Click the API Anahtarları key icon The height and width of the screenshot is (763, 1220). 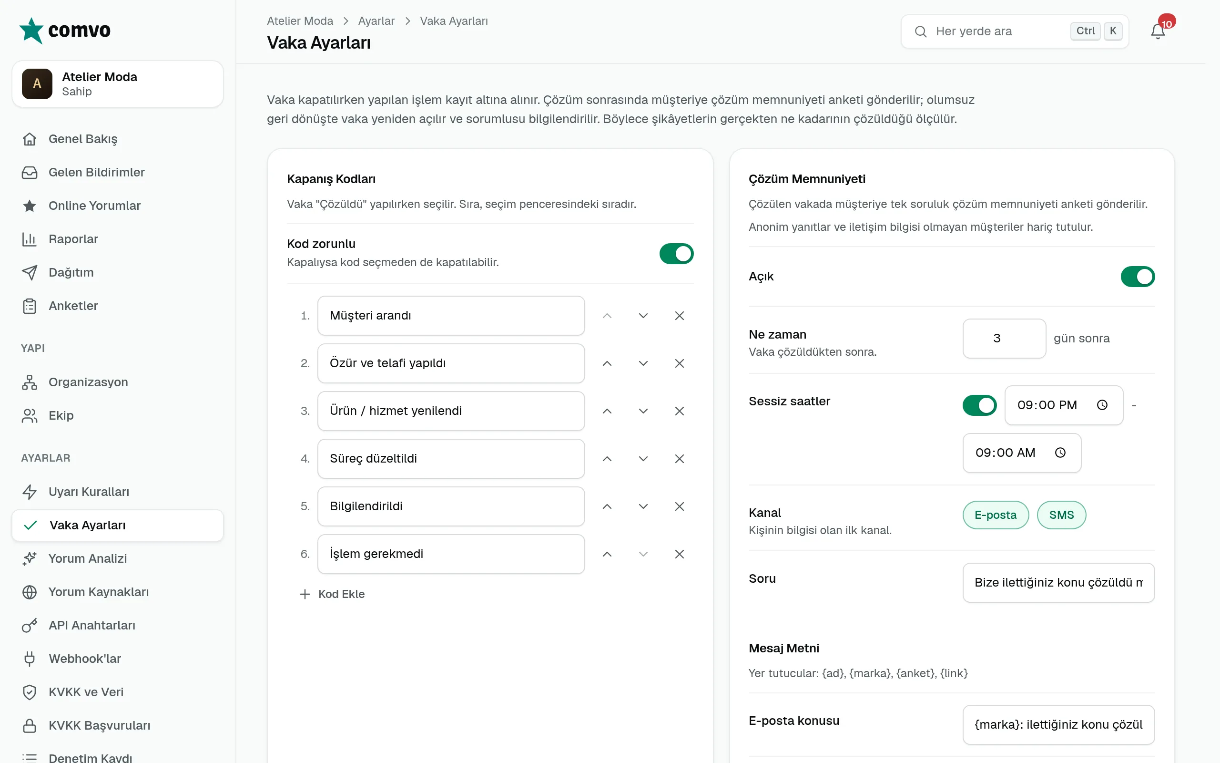[x=30, y=625]
